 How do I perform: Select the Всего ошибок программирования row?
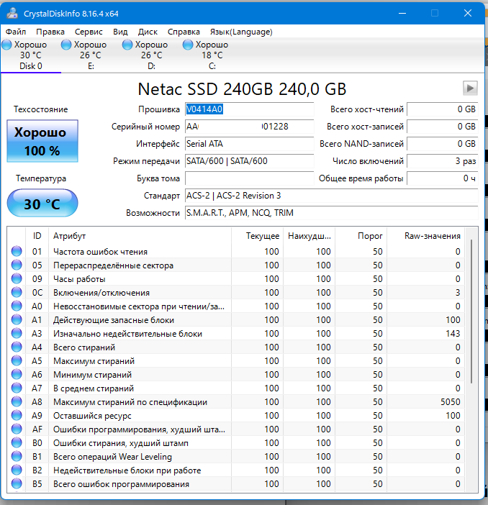pyautogui.click(x=235, y=484)
